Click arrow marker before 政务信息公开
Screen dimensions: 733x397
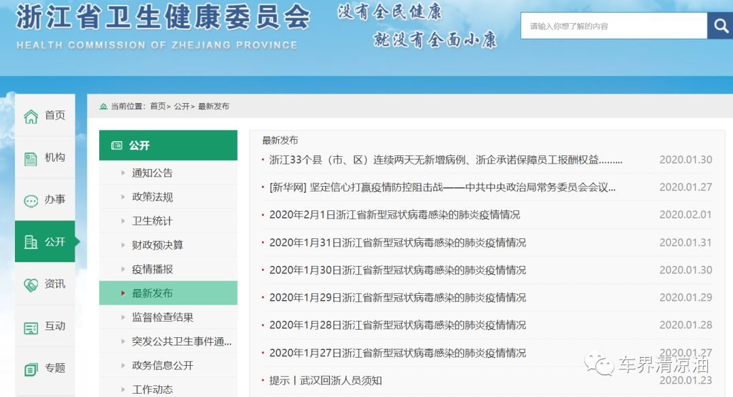(x=123, y=366)
